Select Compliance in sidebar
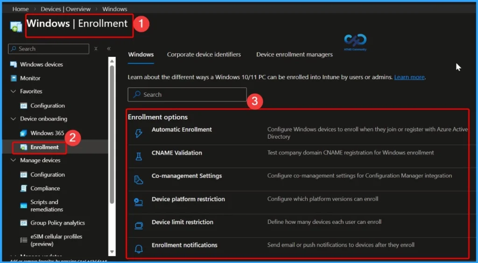 45,189
